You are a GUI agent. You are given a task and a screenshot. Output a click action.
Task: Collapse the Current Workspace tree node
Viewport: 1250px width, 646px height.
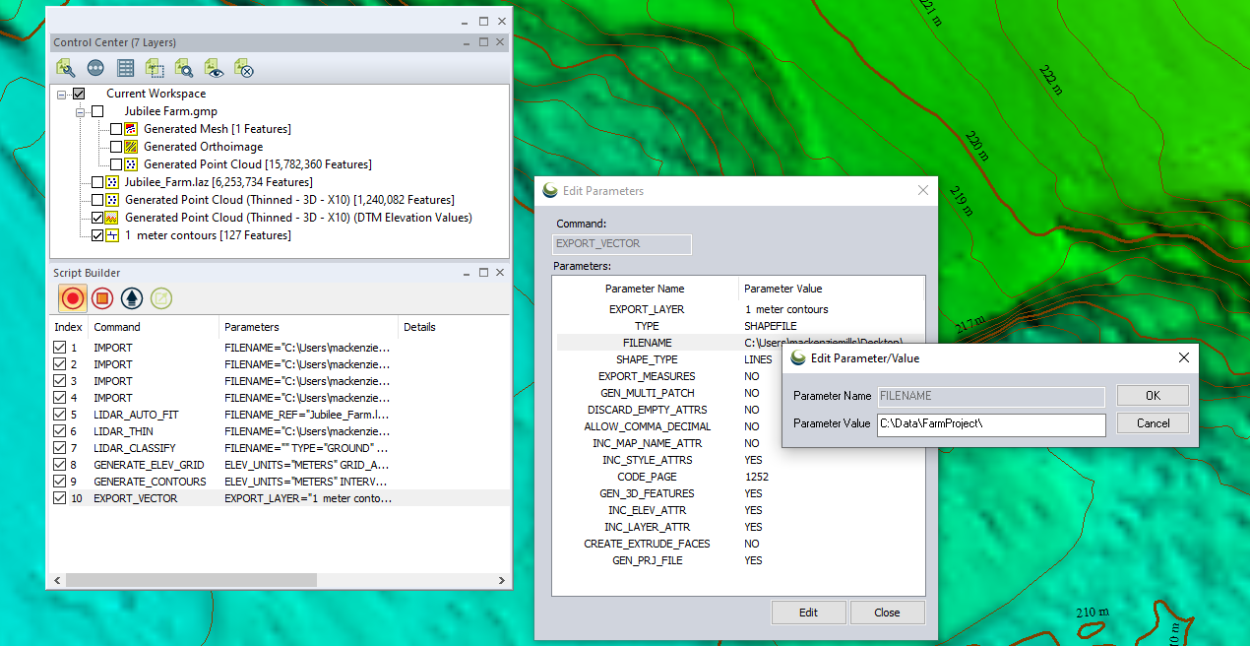[63, 95]
